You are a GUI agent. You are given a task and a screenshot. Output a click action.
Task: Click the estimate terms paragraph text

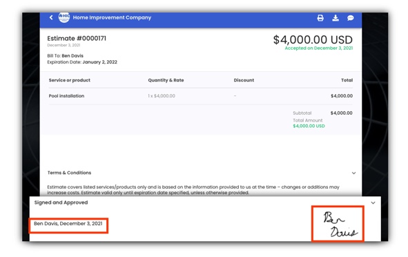pyautogui.click(x=193, y=190)
